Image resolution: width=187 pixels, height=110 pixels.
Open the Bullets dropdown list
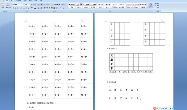click(46, 5)
